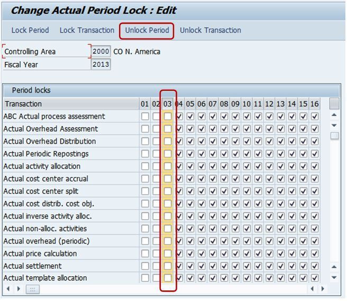The image size is (347, 301).
Task: Click the Fiscal Year field showing 2013
Action: pos(101,64)
